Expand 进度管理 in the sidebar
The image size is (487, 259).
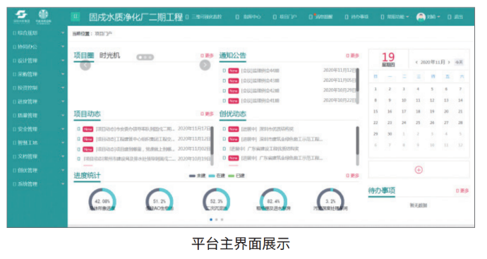37,102
